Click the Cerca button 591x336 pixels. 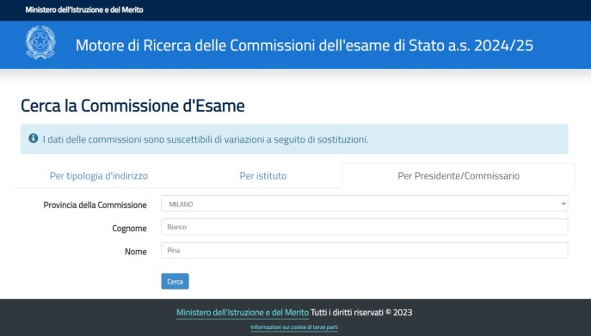[x=175, y=281]
